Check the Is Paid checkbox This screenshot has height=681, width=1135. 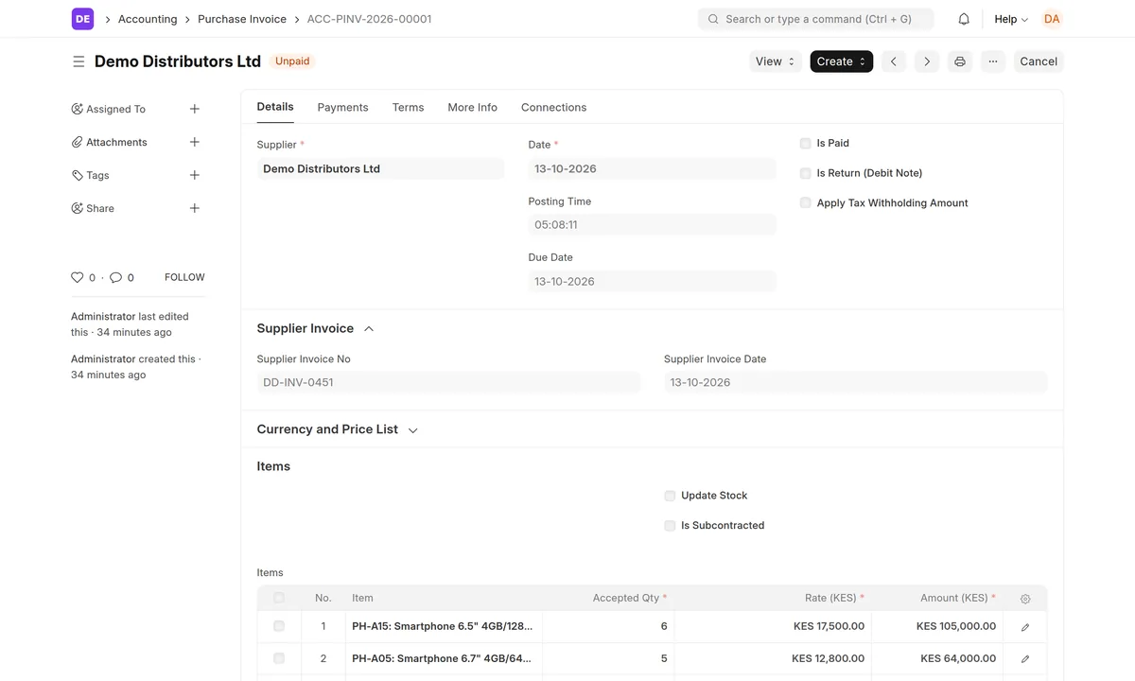point(806,144)
